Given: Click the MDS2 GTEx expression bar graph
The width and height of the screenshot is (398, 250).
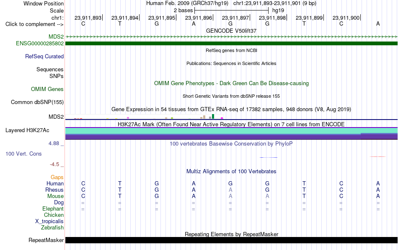Looking at the screenshot, I should 144,117.
